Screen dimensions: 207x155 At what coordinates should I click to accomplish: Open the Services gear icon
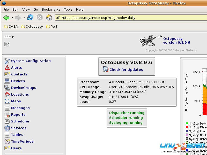point(7,128)
